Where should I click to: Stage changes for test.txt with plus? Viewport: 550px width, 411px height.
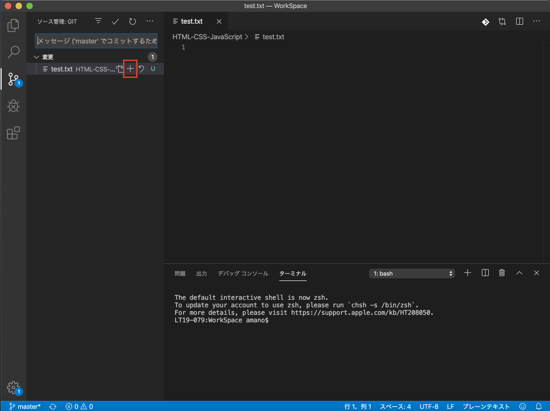pyautogui.click(x=130, y=69)
